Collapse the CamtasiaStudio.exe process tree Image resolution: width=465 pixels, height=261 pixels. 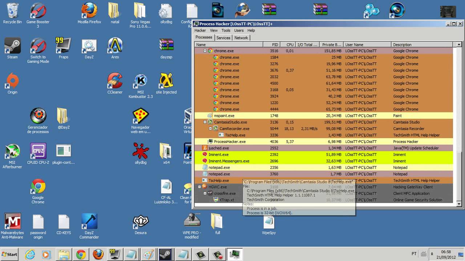(205, 122)
